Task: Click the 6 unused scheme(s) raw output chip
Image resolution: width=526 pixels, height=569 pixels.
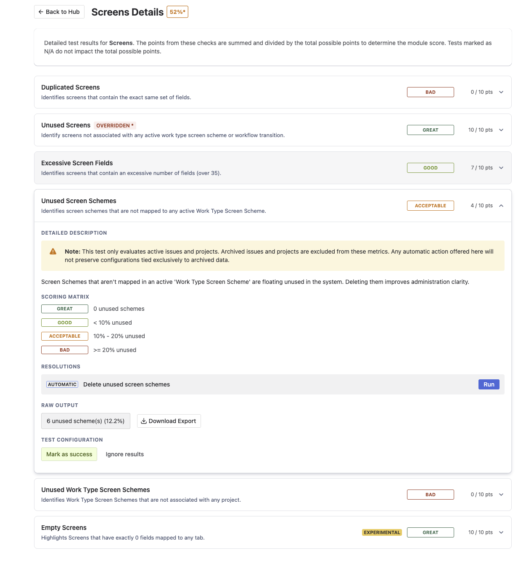Action: 86,421
